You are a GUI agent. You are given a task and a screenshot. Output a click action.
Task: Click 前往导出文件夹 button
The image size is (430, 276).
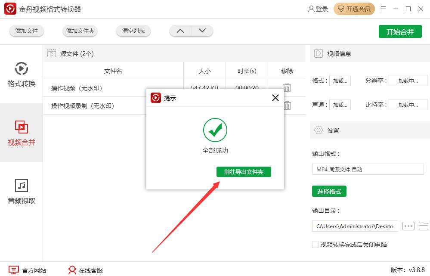(x=244, y=172)
